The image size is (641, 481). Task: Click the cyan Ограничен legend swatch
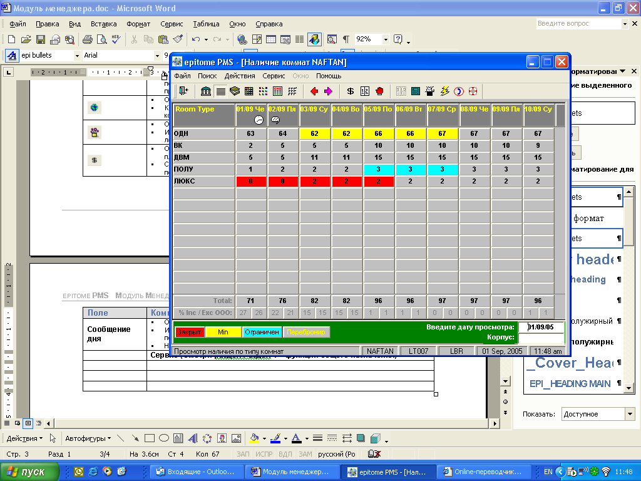[262, 332]
